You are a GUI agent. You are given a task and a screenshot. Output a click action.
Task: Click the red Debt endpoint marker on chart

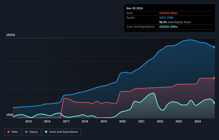click(x=214, y=78)
